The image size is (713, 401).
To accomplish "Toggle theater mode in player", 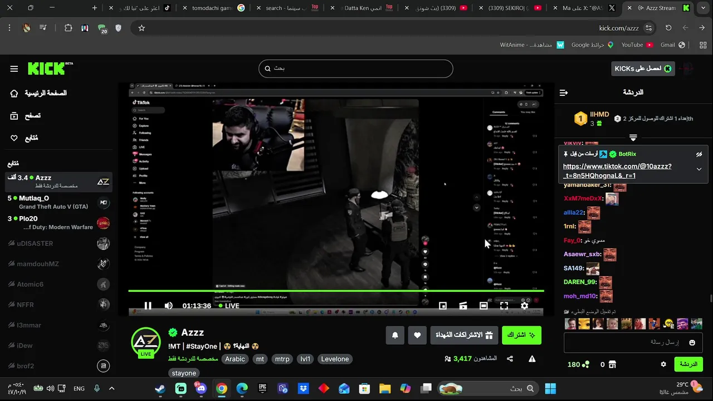I will 484,306.
